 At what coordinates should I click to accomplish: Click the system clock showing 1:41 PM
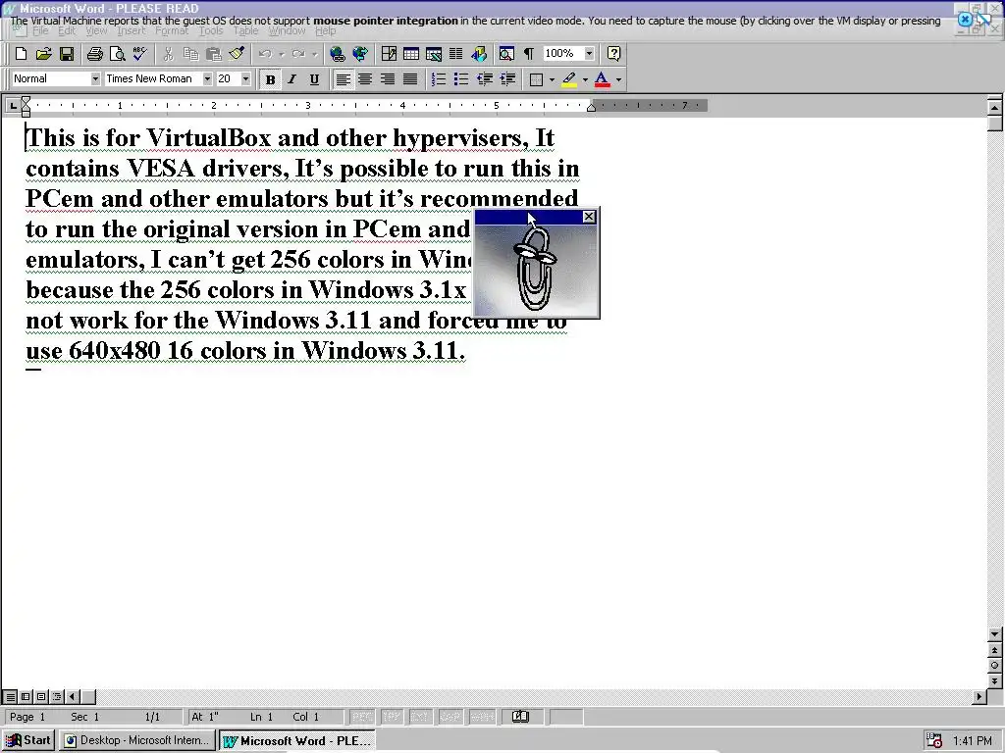[x=973, y=741]
